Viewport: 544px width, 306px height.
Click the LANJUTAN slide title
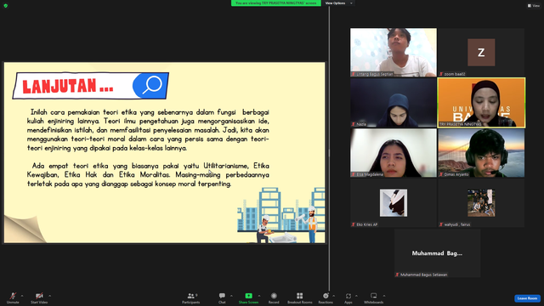[x=68, y=86]
